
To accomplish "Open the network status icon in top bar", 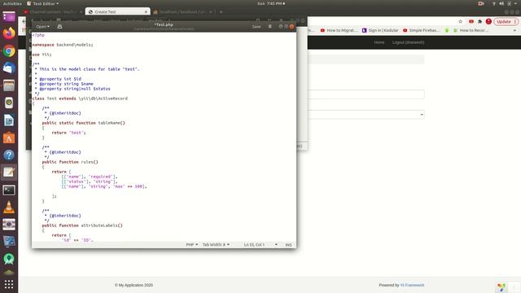I will click(494, 3).
